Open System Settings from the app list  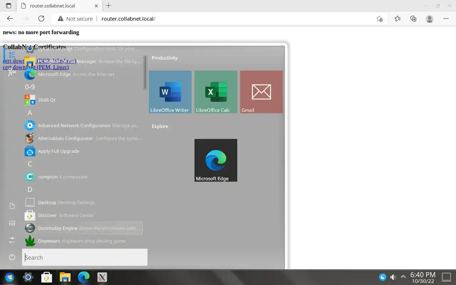pyautogui.click(x=83, y=48)
